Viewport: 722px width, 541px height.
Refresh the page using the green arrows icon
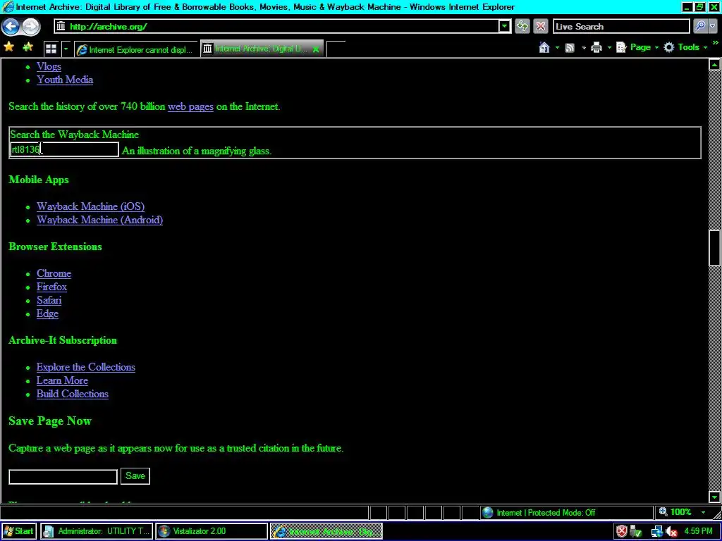click(522, 26)
